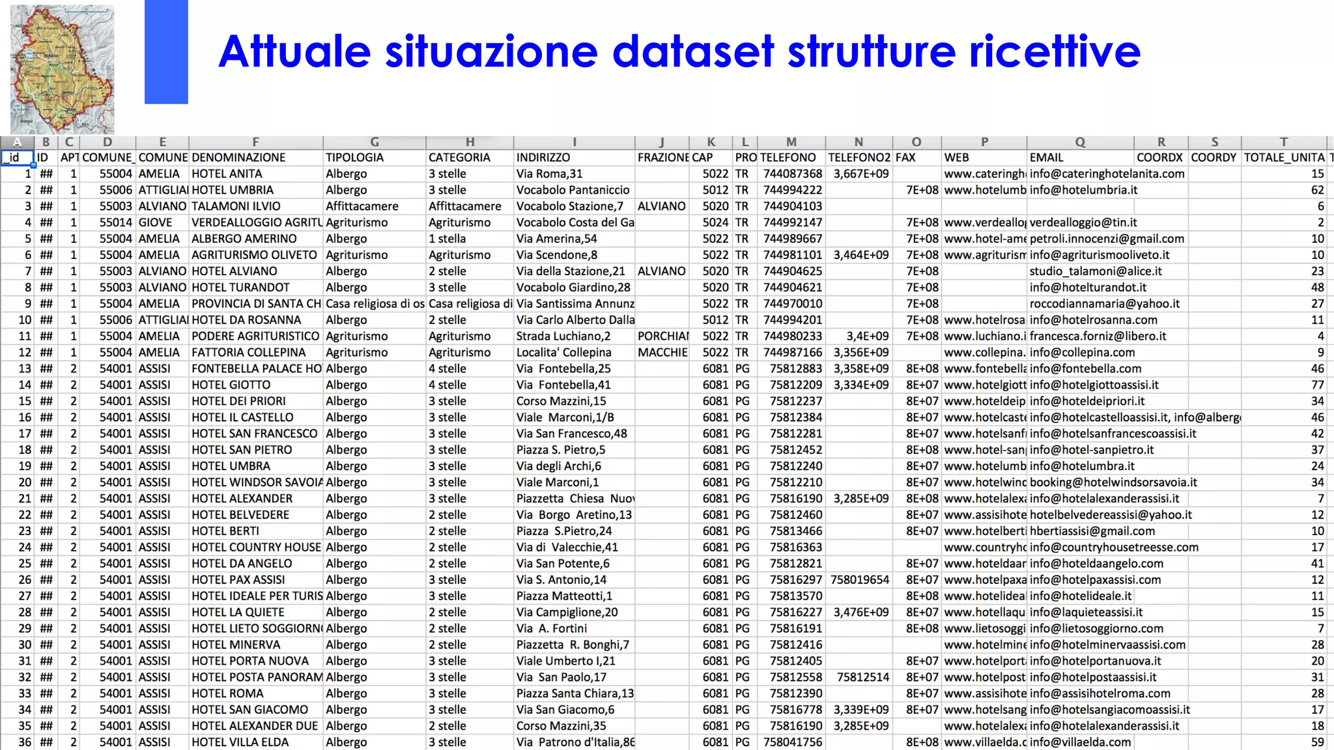Click the Umbria map thumbnail image
This screenshot has height=750, width=1334.
pos(63,69)
